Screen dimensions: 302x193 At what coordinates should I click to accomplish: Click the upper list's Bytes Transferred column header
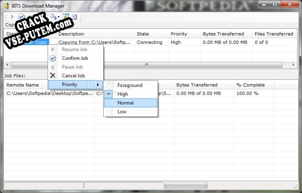coord(226,34)
